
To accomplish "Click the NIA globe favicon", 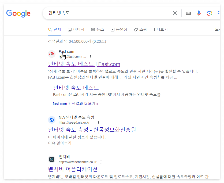I will 51,120.
